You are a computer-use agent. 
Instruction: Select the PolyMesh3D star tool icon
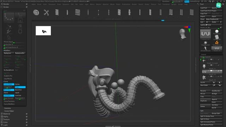click(206, 43)
